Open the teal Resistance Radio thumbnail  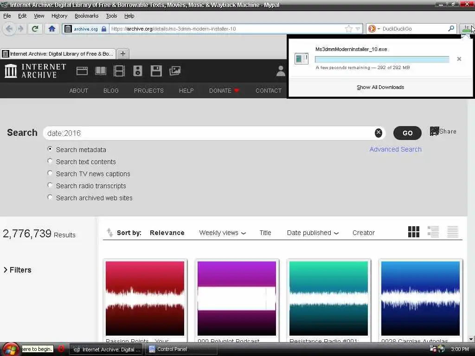pos(328,298)
